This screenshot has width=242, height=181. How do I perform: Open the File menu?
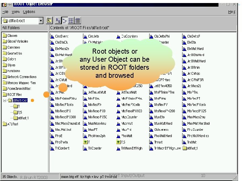pos(5,12)
